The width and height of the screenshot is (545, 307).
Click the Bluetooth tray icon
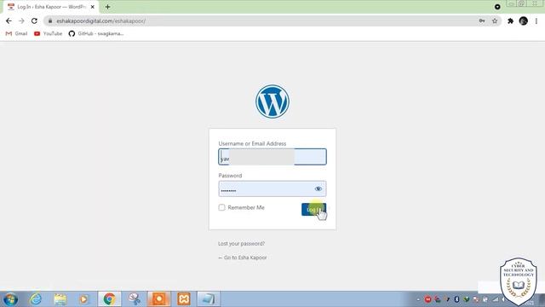click(456, 299)
